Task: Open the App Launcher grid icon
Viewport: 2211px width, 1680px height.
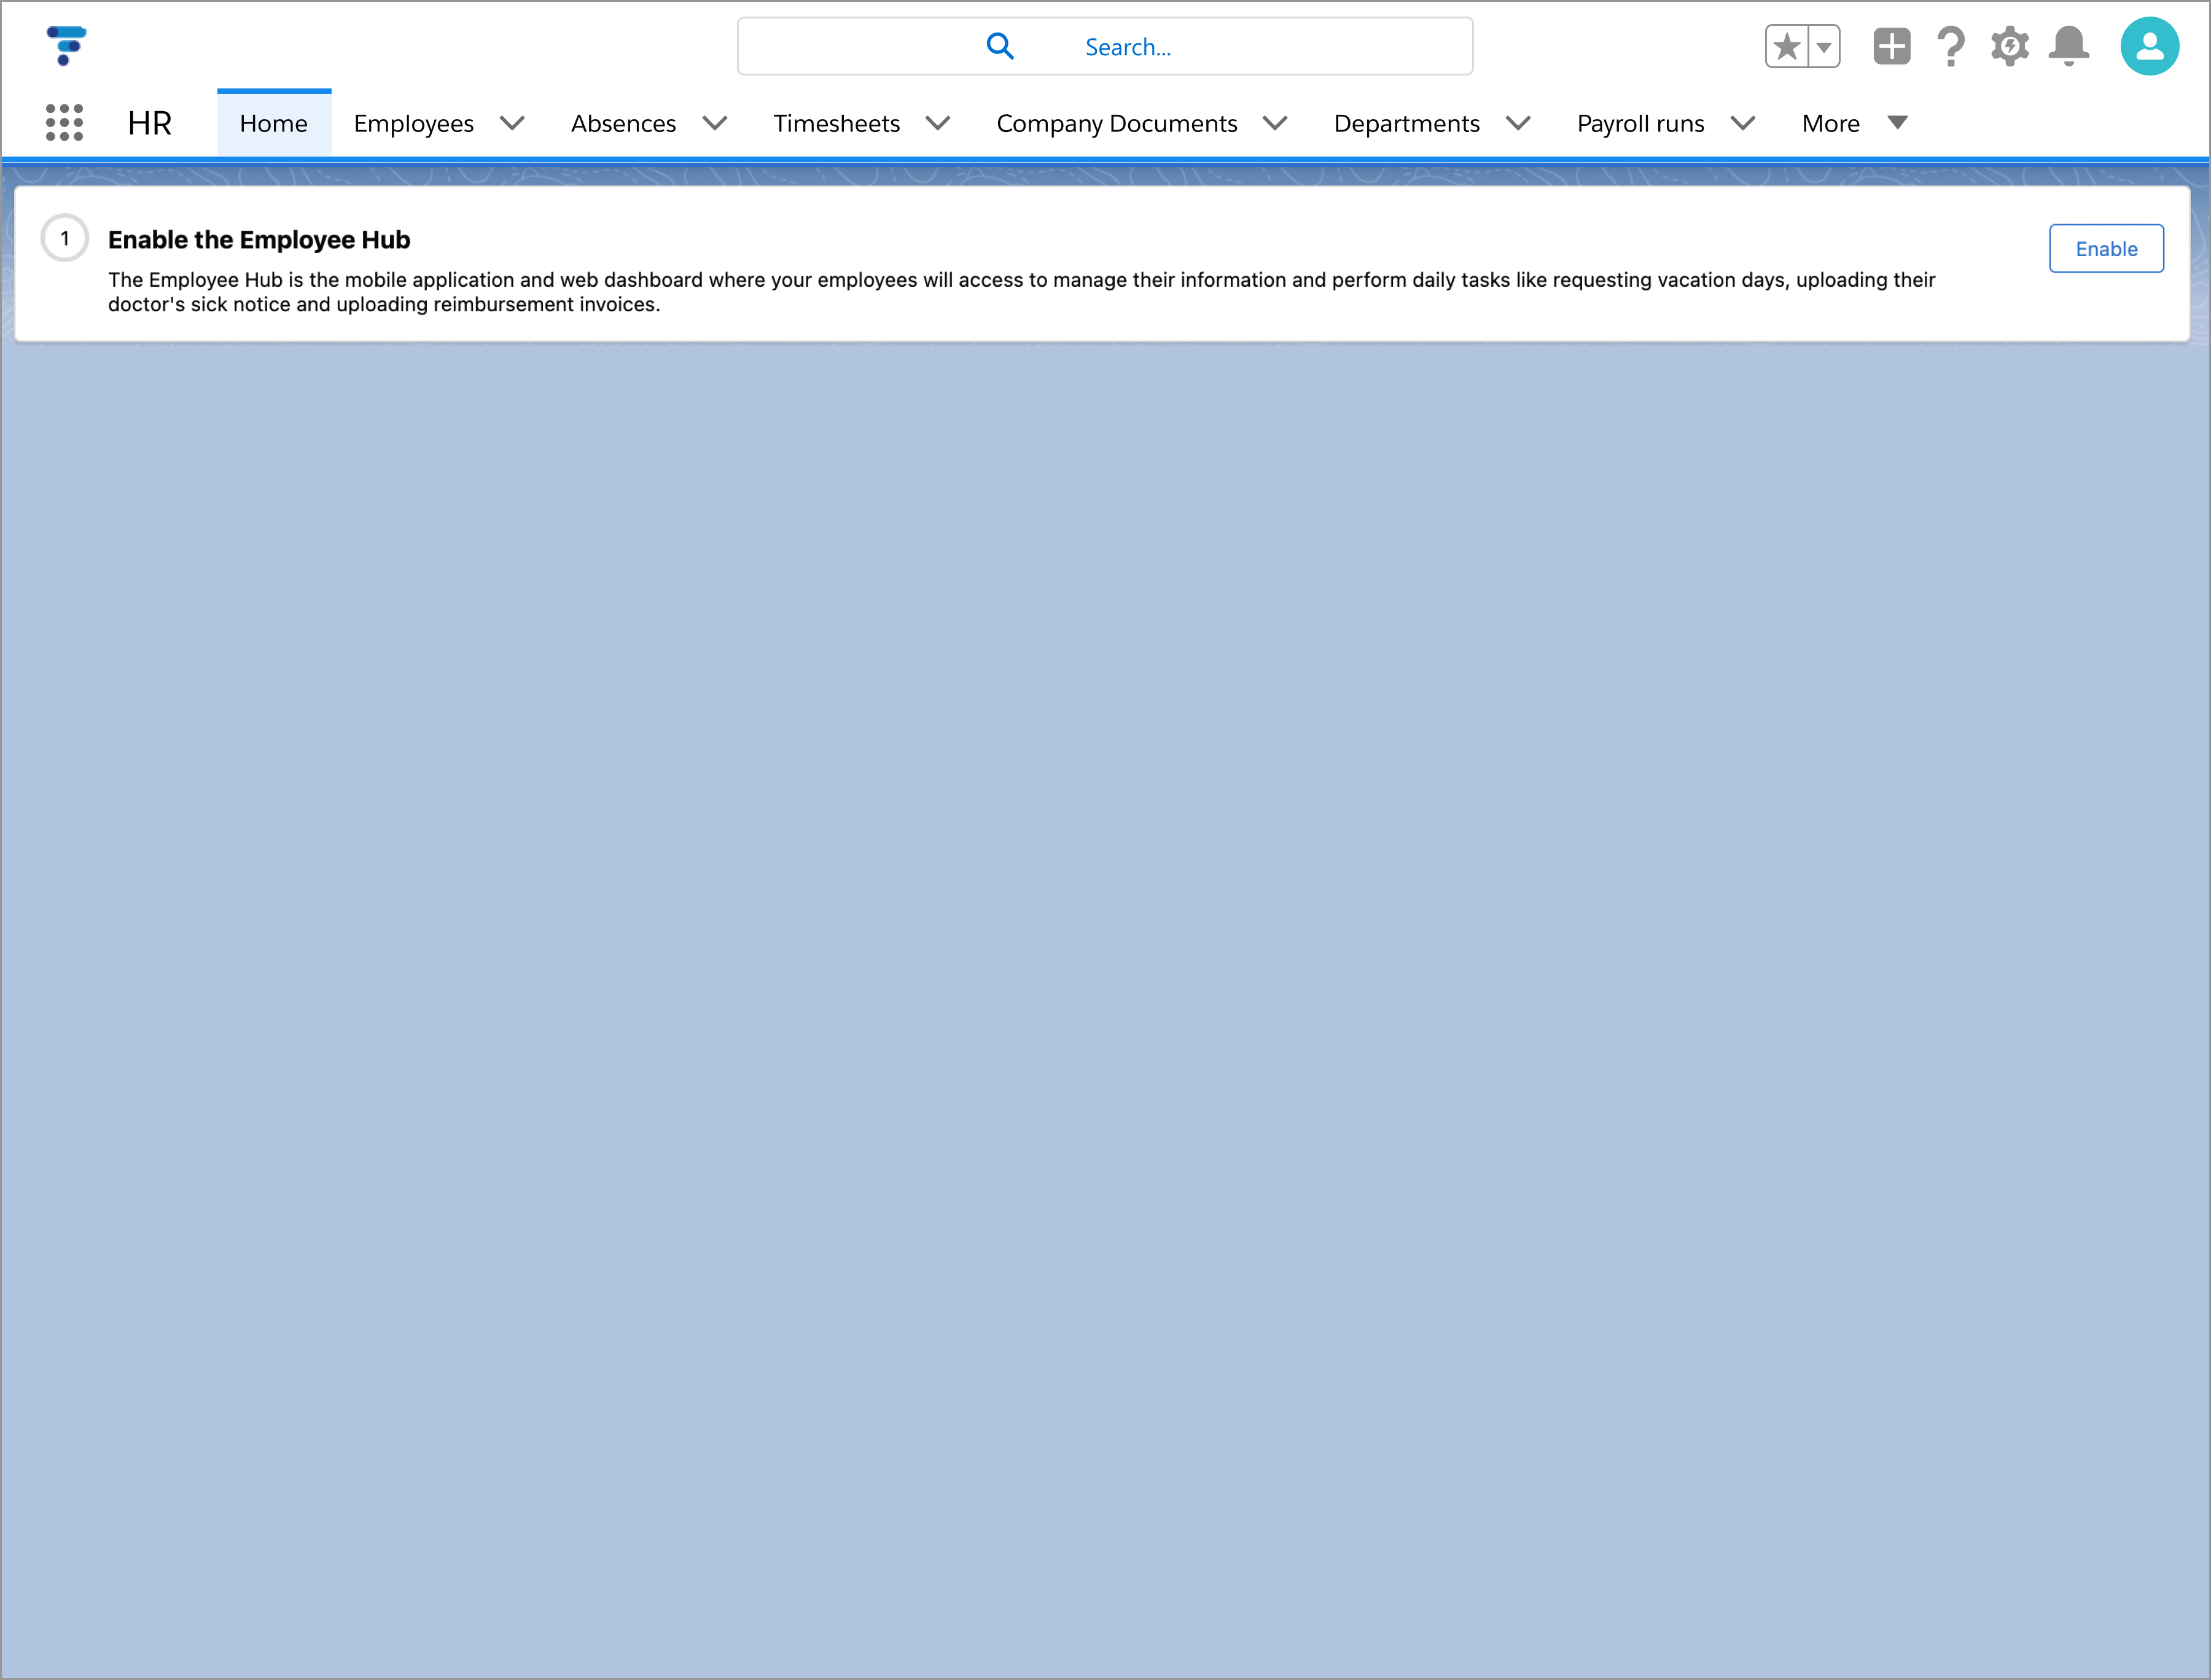Action: pyautogui.click(x=64, y=123)
